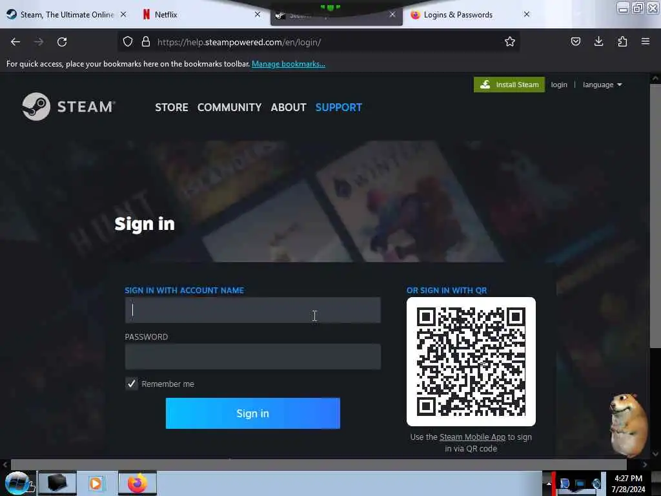The width and height of the screenshot is (661, 496).
Task: Open the Windows Start orb
Action: tap(17, 483)
